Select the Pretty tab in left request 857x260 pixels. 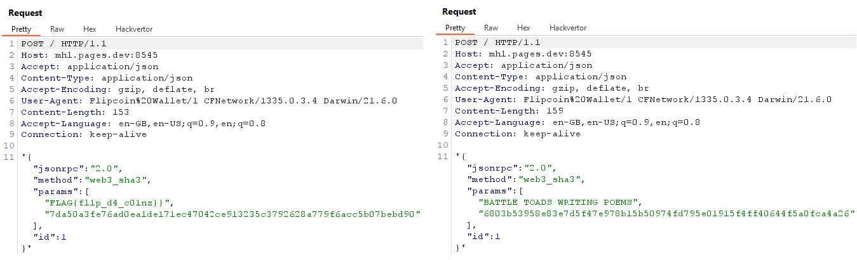[x=21, y=29]
